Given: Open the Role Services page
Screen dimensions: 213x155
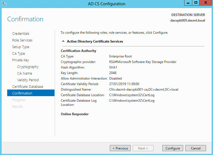Looking at the screenshot, I should [22, 40].
